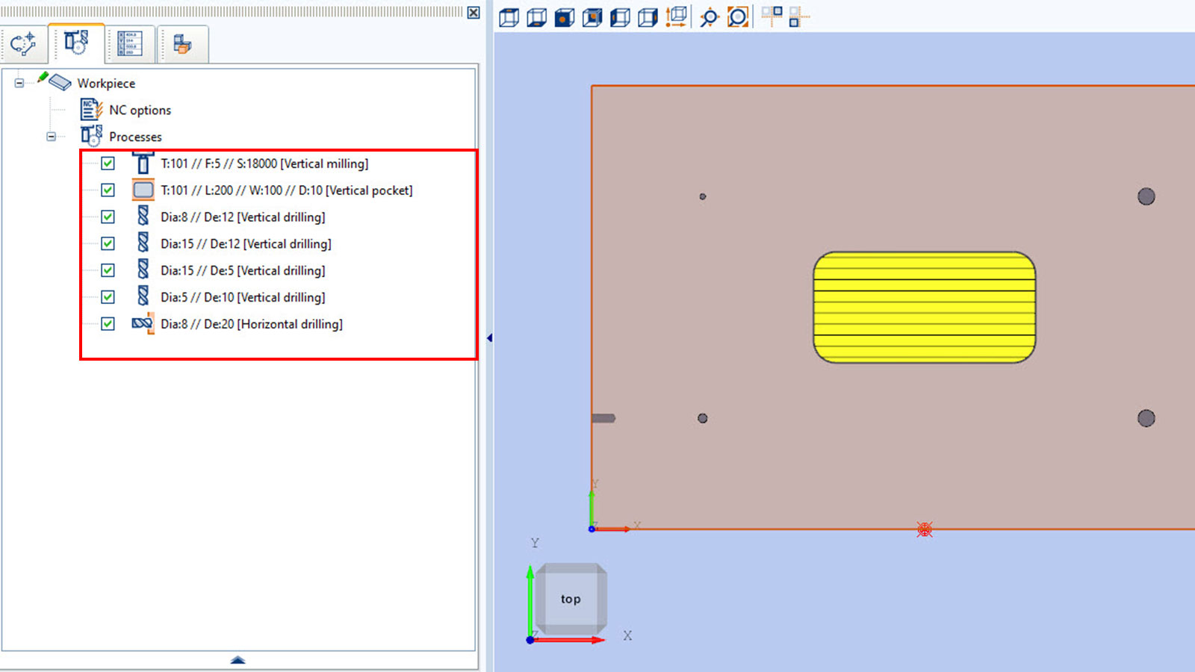Uncheck the T:101 Vertical milling process
The height and width of the screenshot is (672, 1195).
(x=107, y=164)
